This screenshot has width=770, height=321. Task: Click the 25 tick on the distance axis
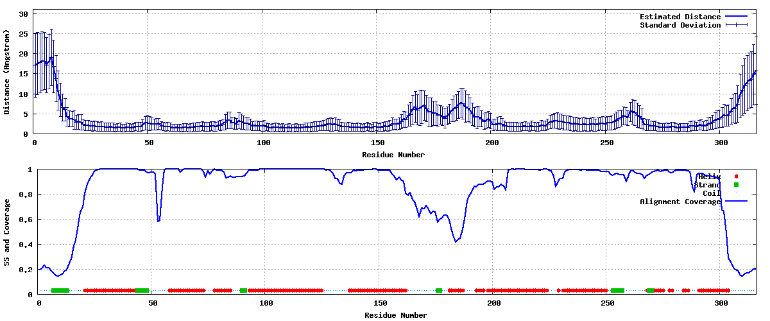pos(24,34)
